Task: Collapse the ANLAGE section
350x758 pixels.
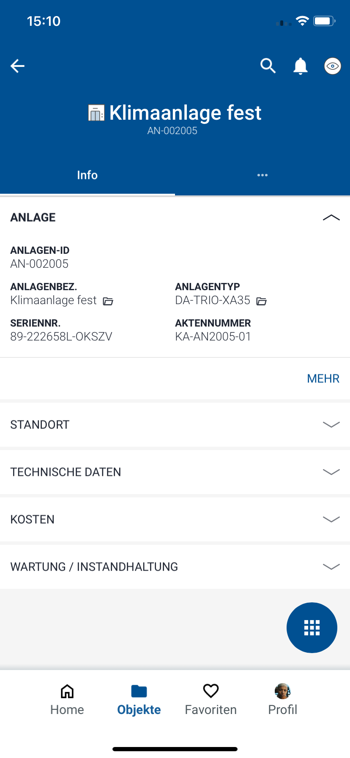Action: pos(331,217)
